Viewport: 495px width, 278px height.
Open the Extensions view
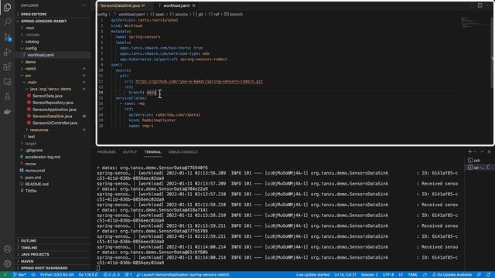[x=7, y=66]
